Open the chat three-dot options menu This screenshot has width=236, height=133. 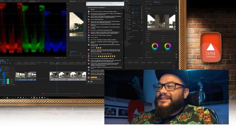coord(122,7)
